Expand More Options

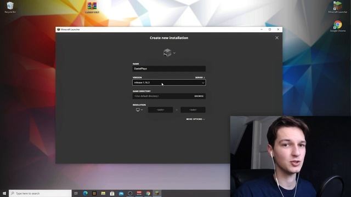(195, 119)
